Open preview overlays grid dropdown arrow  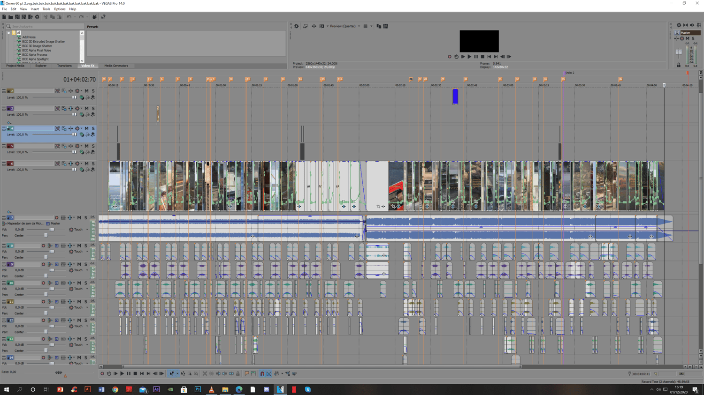[x=371, y=26]
